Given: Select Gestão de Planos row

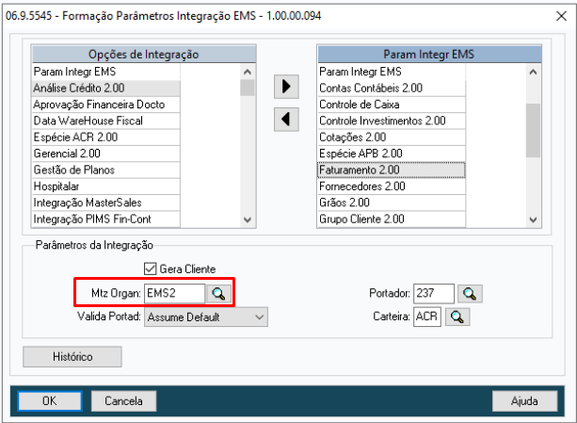Looking at the screenshot, I should (106, 171).
